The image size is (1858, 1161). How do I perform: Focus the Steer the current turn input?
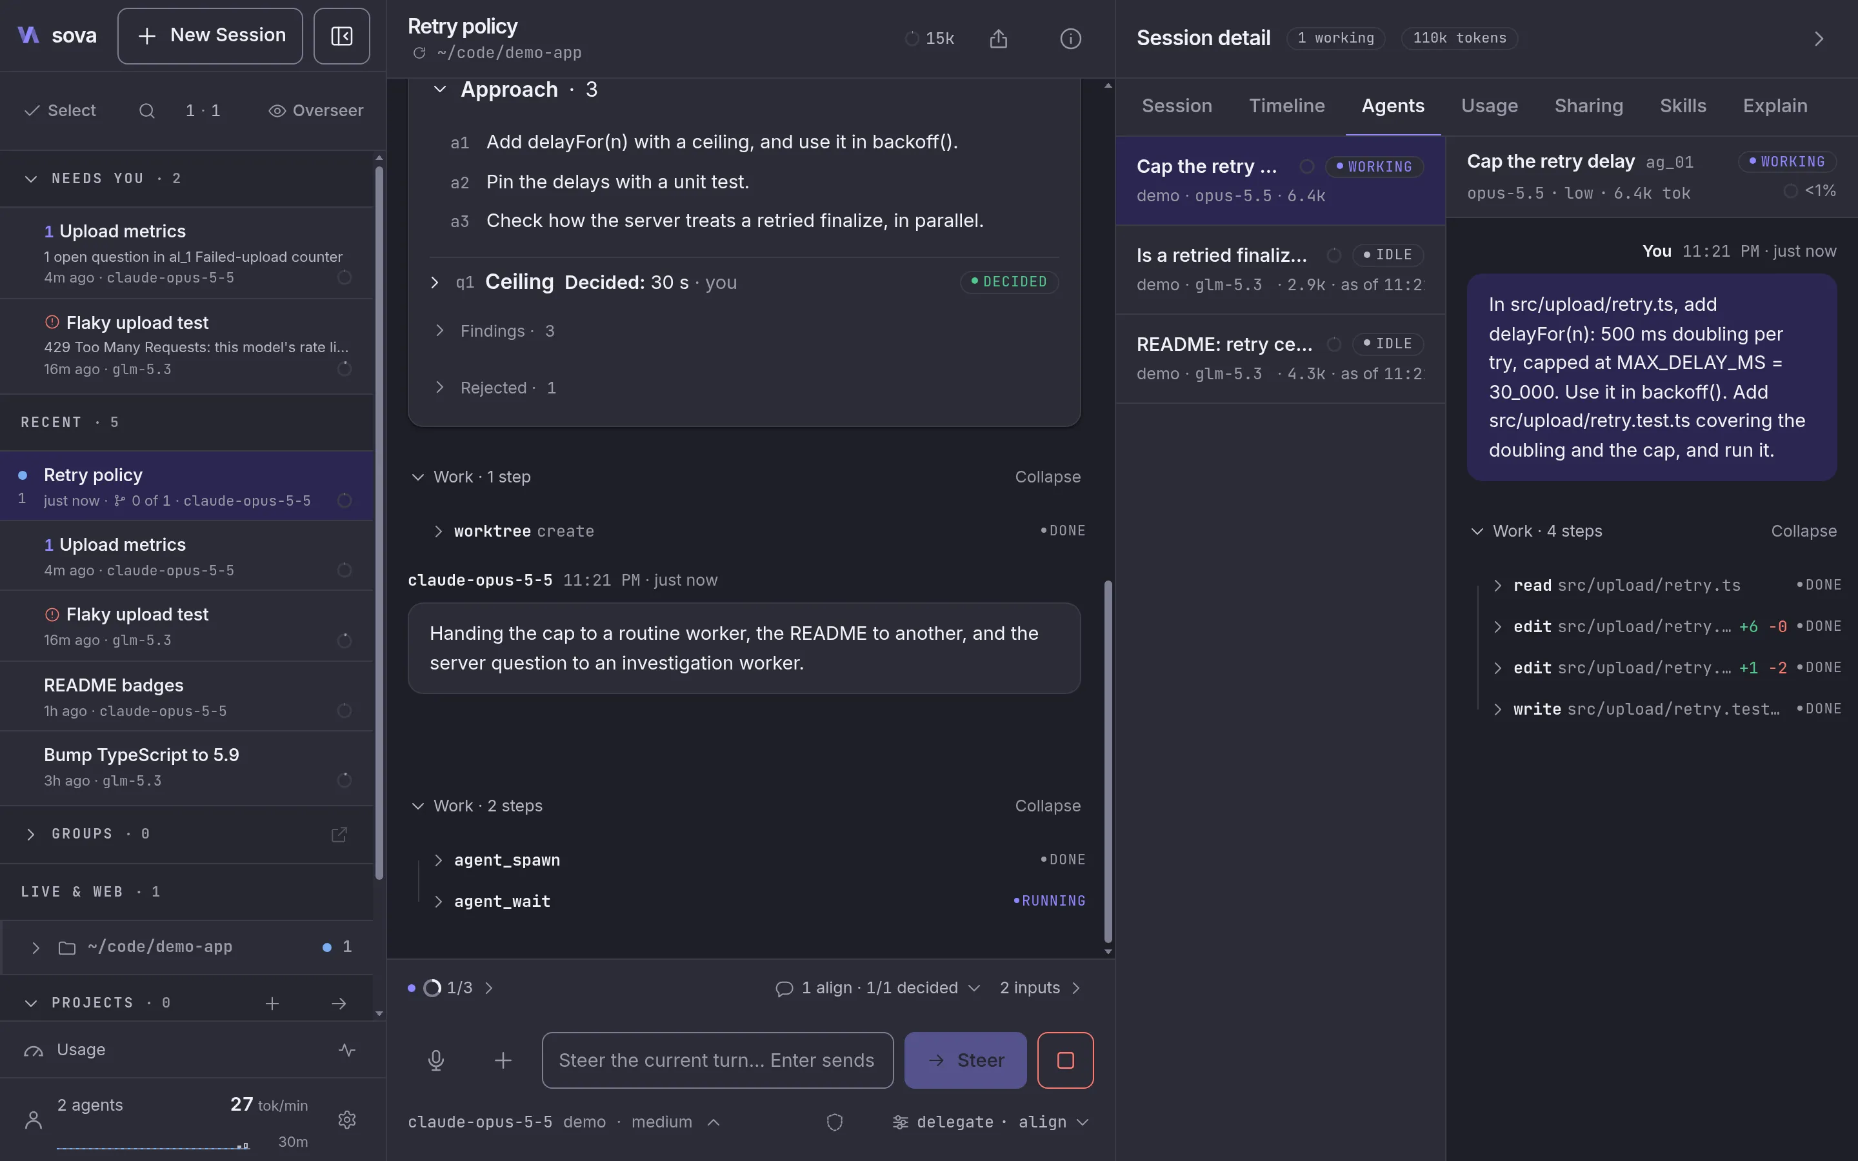pos(717,1060)
